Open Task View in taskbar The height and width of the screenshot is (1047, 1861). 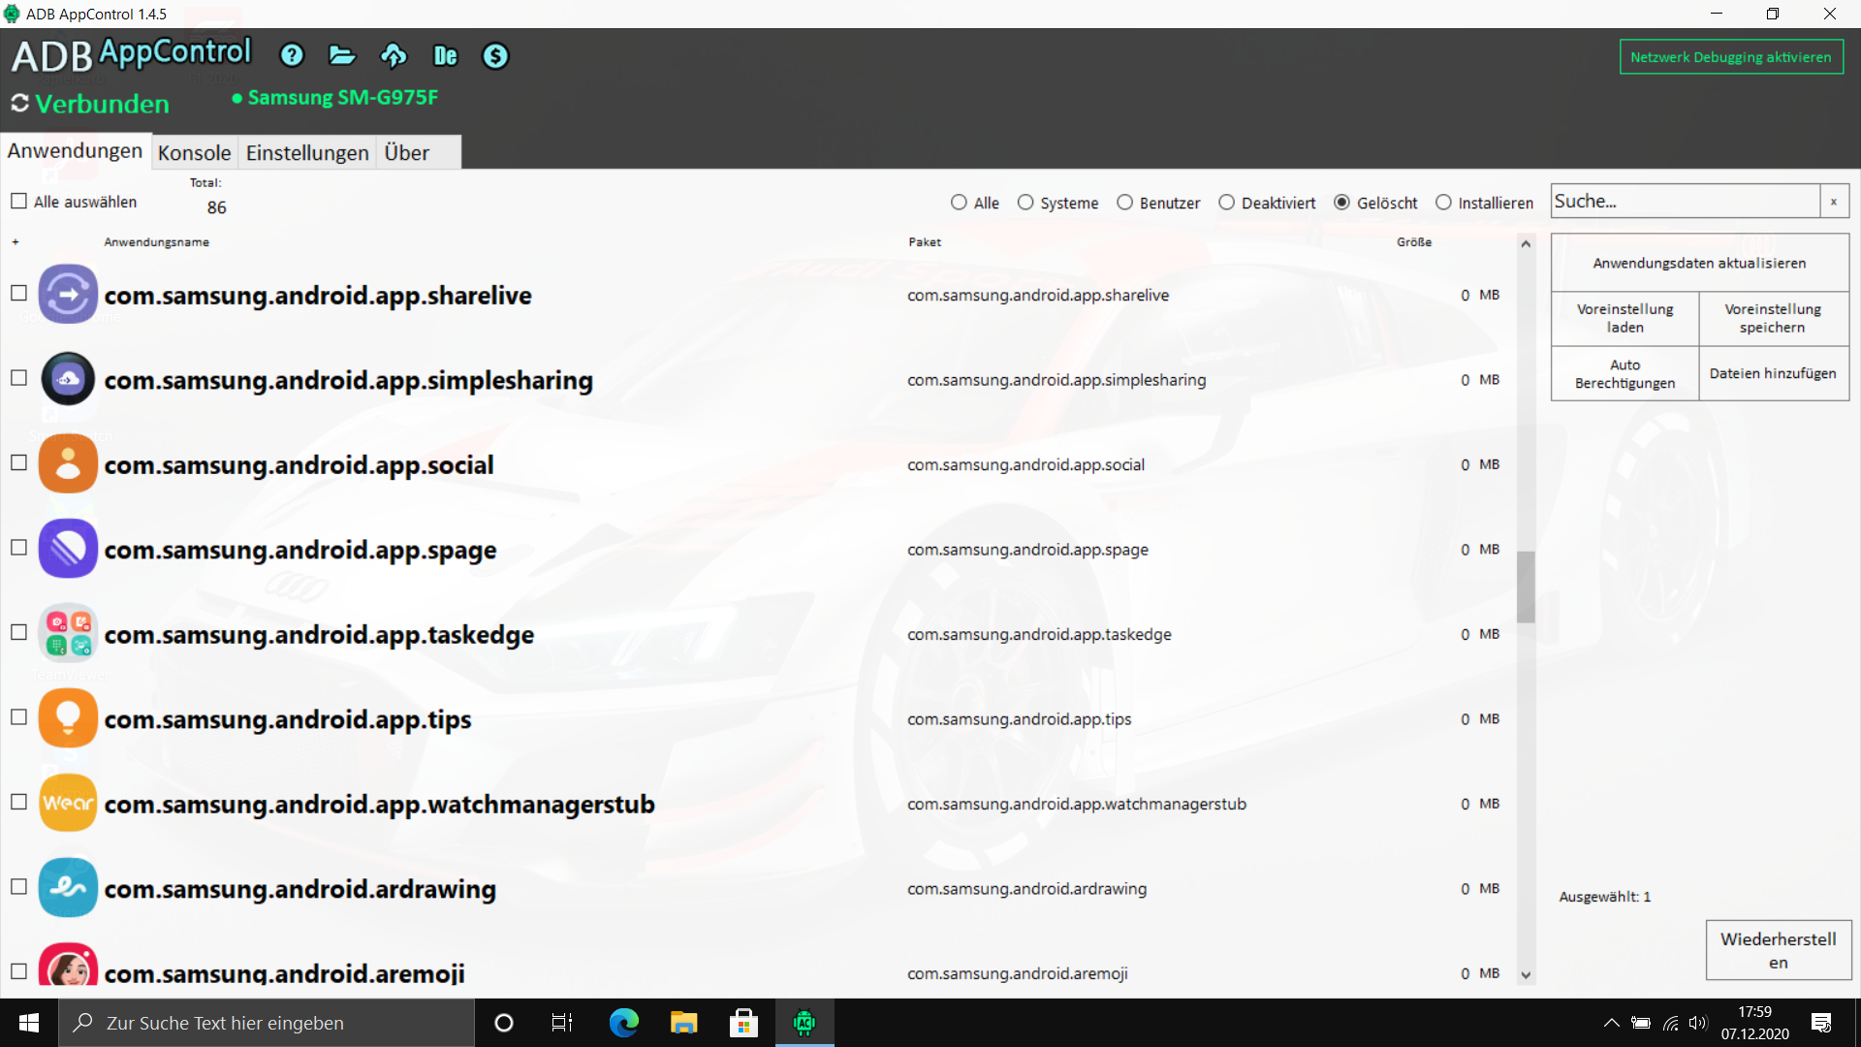tap(562, 1023)
